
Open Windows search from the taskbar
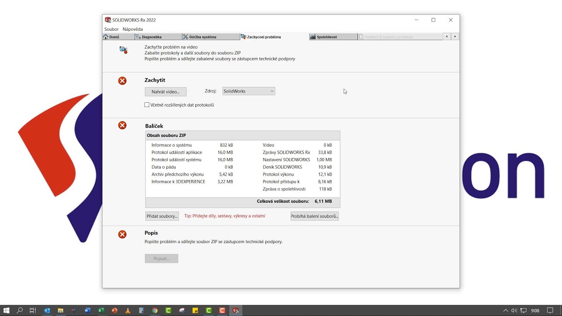pos(20,310)
